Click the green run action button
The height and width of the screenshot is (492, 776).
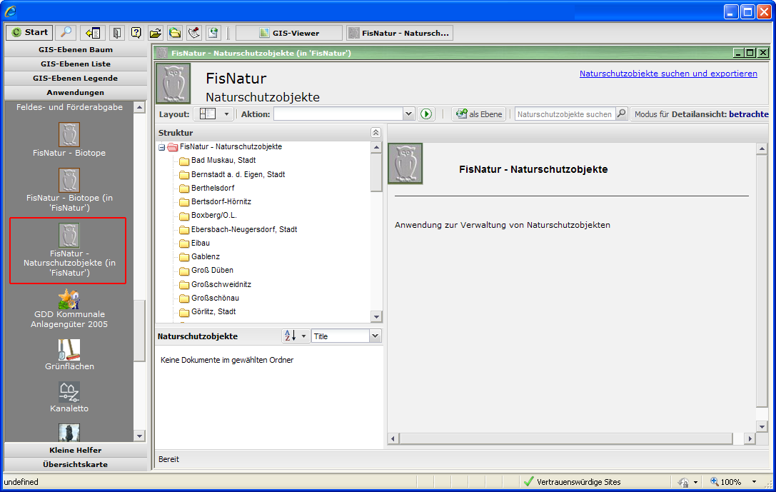(x=427, y=114)
